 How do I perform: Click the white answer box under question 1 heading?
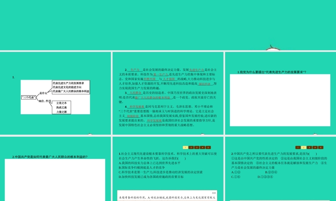pos(280,100)
